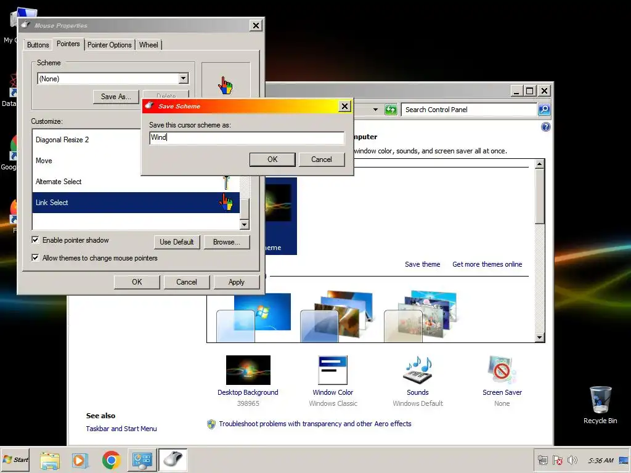Click the Screen Saver link text
631x473 pixels.
coord(502,392)
